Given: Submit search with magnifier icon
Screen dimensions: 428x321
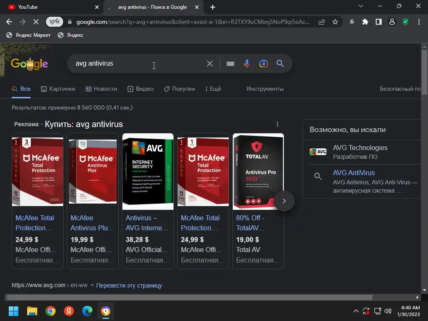Looking at the screenshot, I should coord(280,64).
